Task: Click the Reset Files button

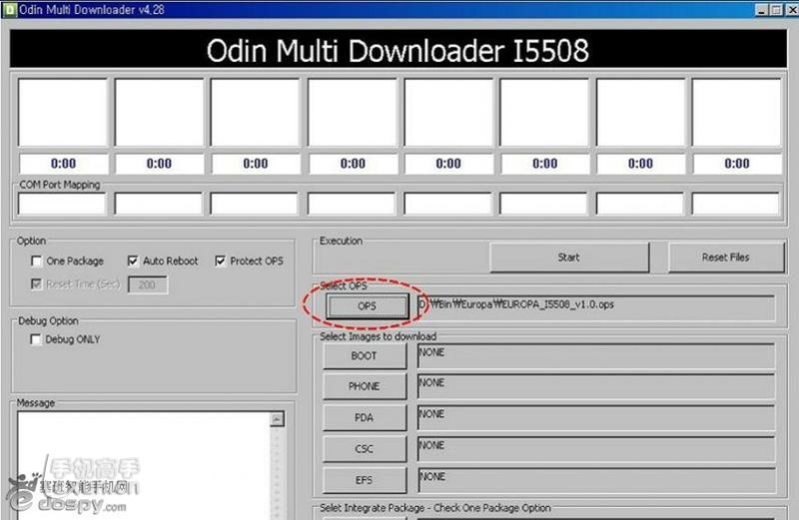Action: pyautogui.click(x=725, y=258)
